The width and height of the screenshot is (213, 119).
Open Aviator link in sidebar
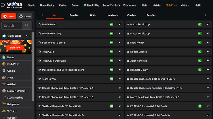pyautogui.click(x=12, y=84)
